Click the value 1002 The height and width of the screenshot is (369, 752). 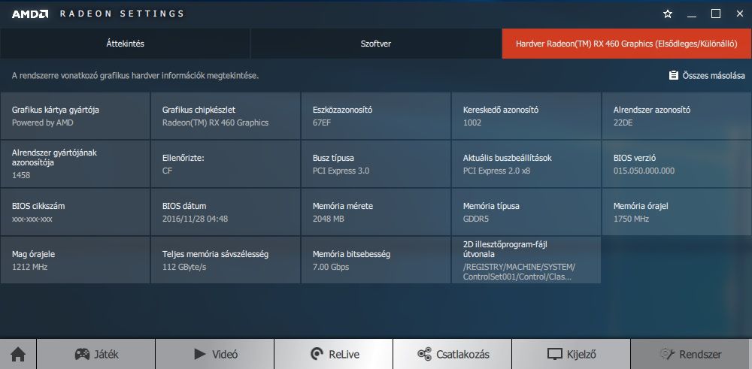click(x=472, y=122)
